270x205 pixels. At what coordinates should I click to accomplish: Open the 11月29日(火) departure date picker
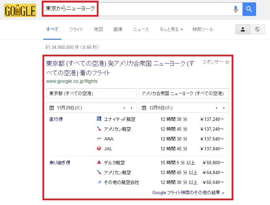91,108
